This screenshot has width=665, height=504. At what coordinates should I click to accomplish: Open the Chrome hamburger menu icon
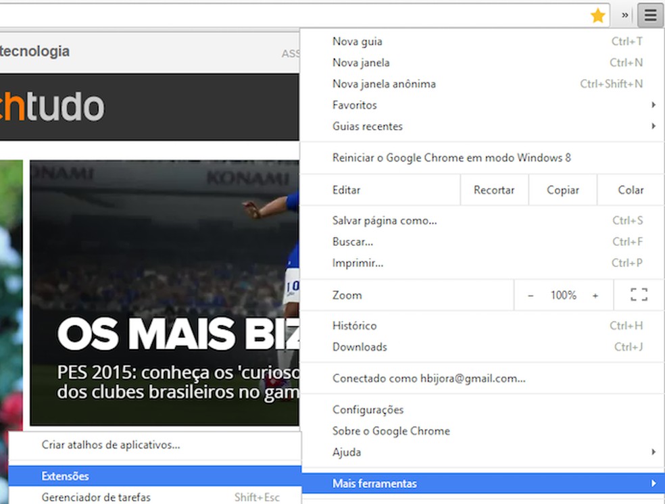(649, 15)
